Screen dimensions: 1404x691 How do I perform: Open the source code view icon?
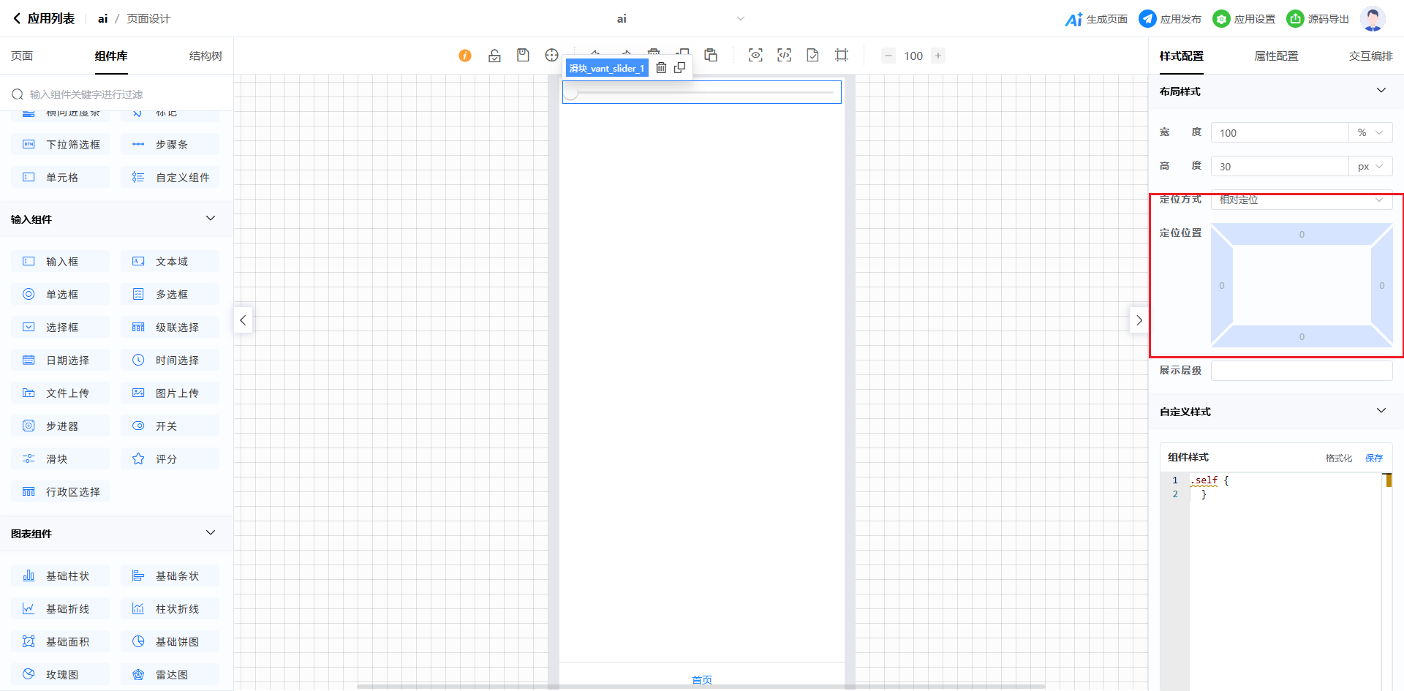784,56
